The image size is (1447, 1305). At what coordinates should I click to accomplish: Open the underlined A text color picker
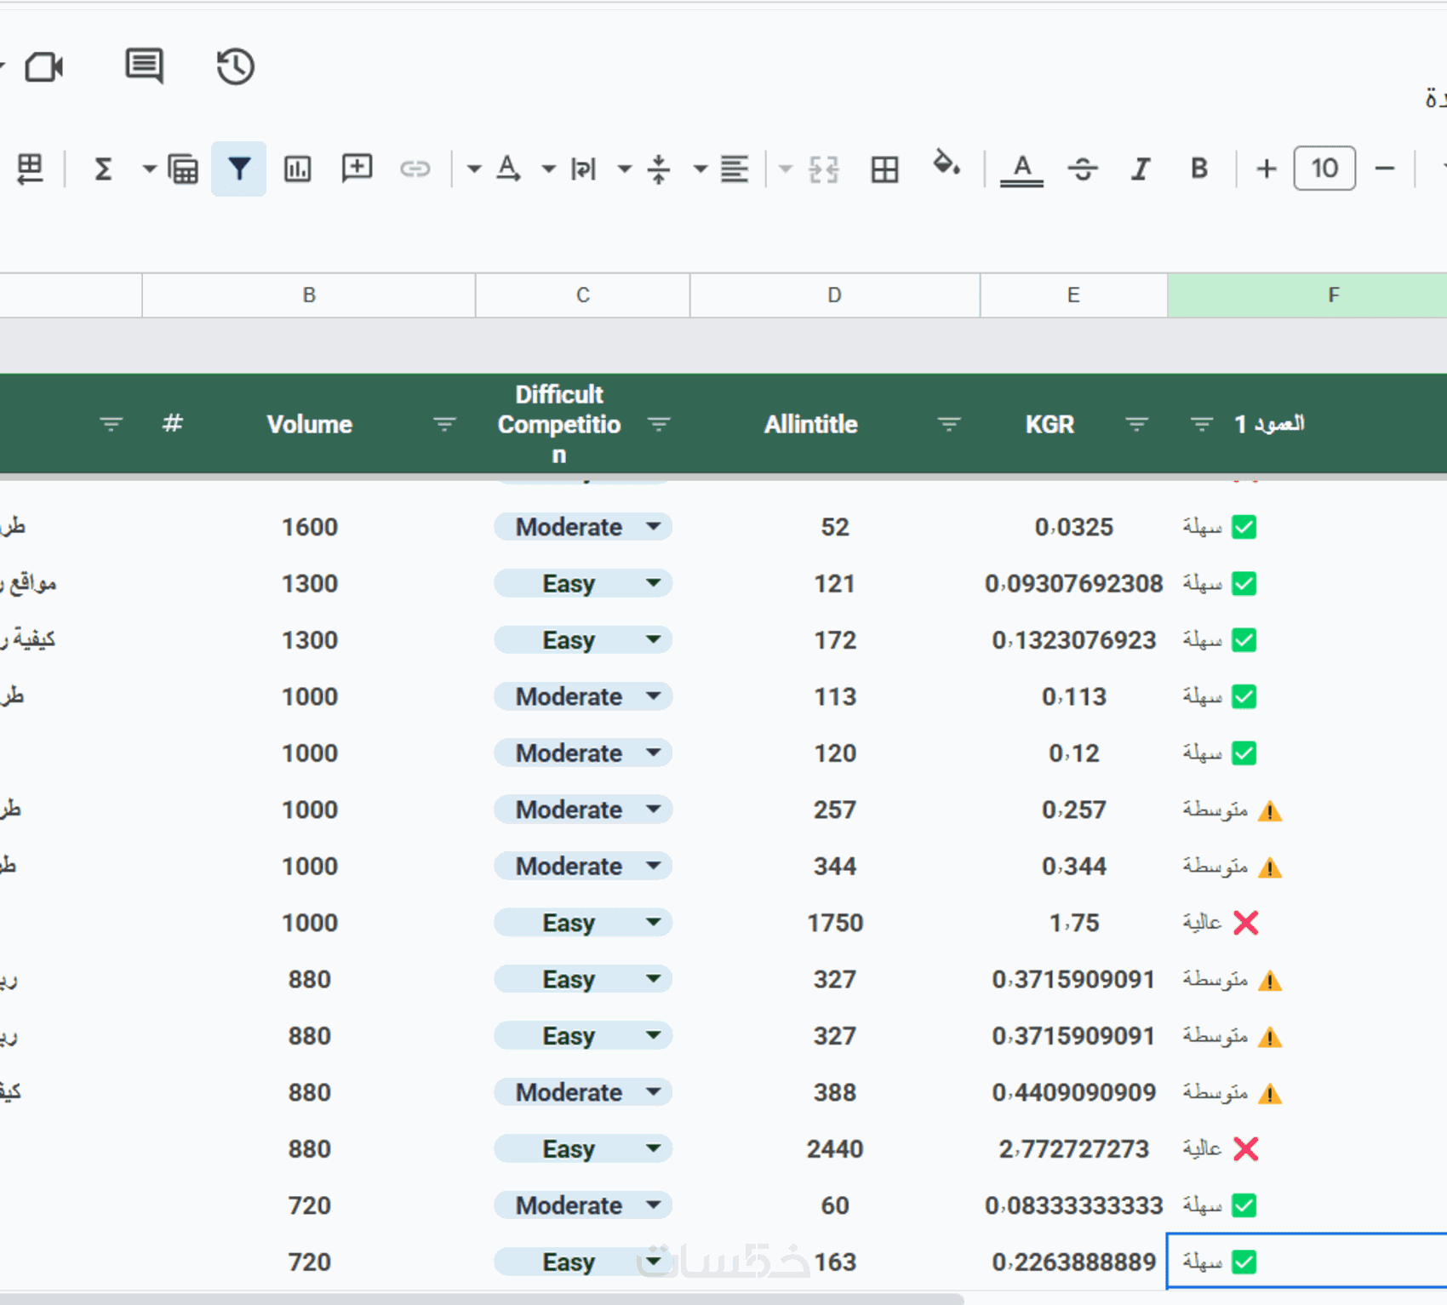pos(1021,169)
